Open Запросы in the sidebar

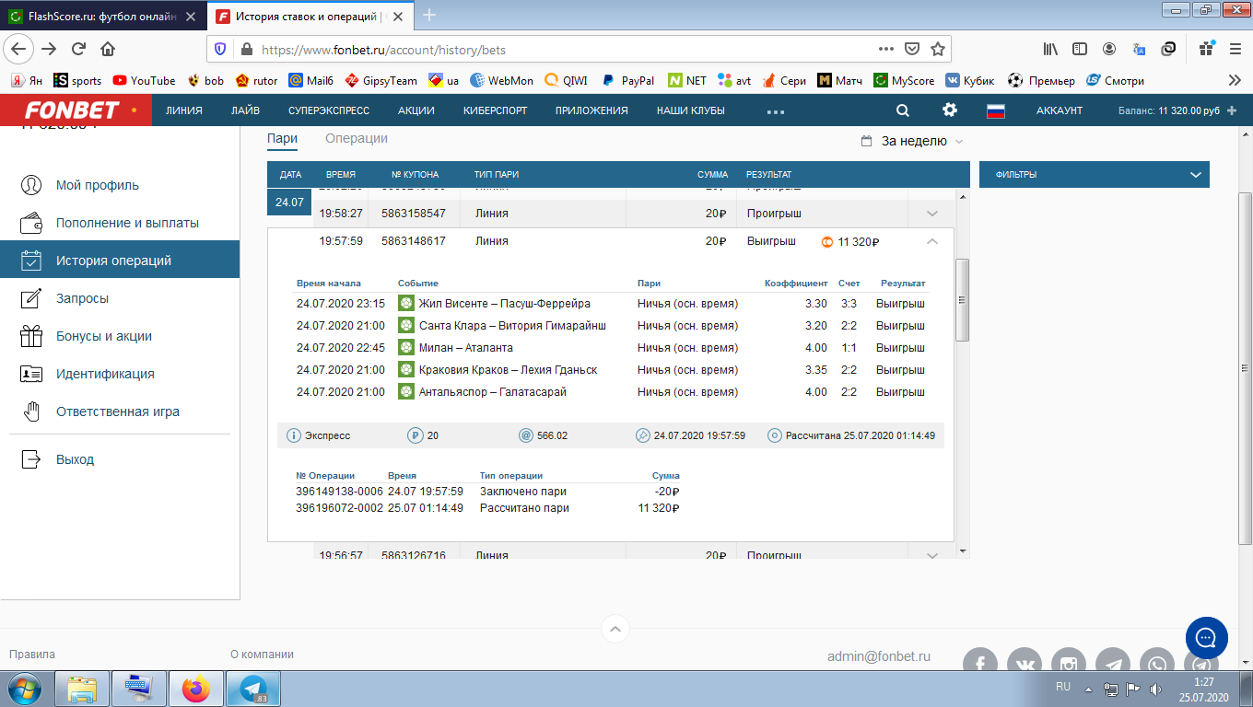pyautogui.click(x=120, y=298)
